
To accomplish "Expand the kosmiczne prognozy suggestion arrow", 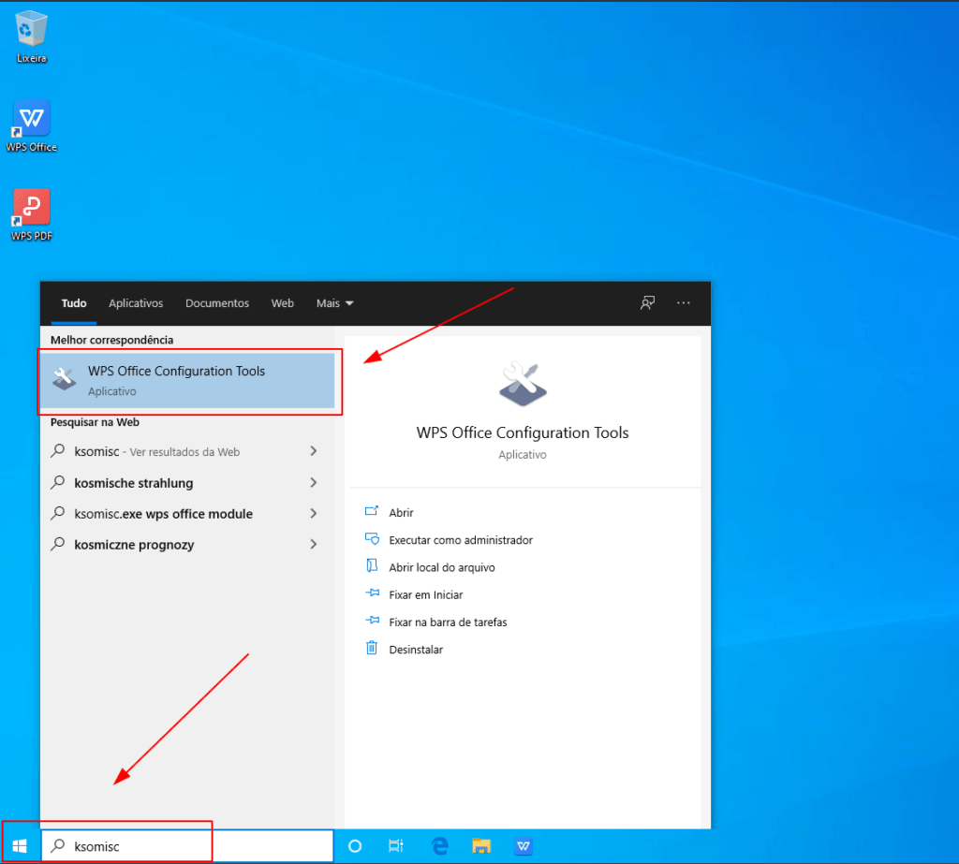I will [313, 545].
